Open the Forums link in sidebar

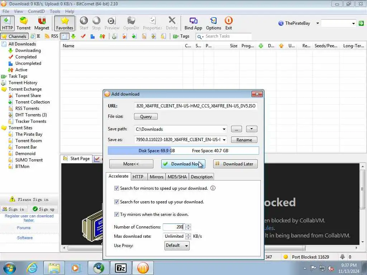pos(24,228)
